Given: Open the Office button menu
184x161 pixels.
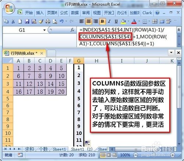Looking at the screenshot, I should click(9, 8).
